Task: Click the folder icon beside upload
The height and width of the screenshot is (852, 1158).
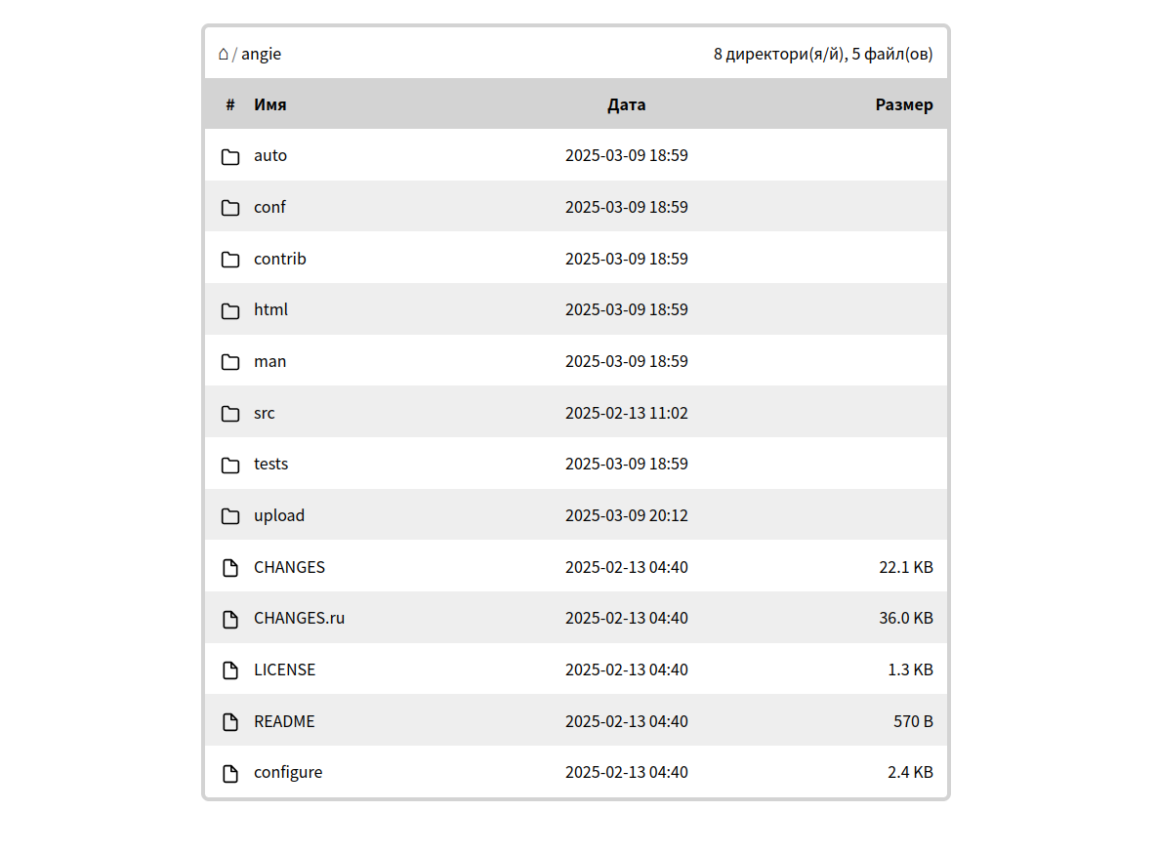Action: [x=230, y=516]
